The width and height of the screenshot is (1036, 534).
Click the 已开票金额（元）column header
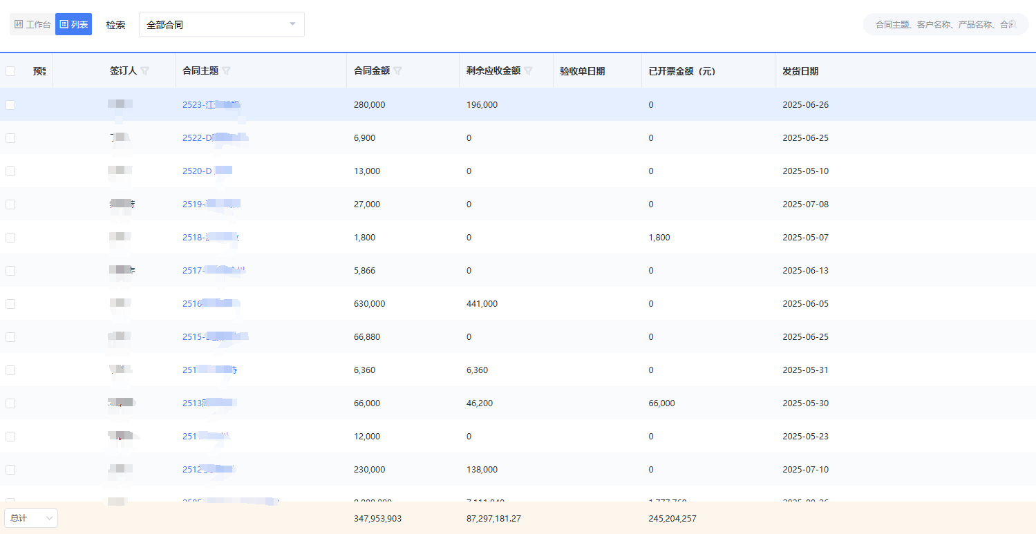pos(681,71)
